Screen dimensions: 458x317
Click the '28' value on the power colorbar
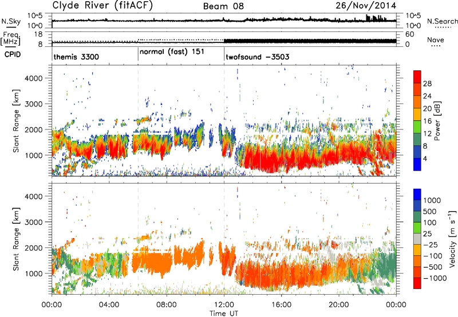pyautogui.click(x=427, y=84)
